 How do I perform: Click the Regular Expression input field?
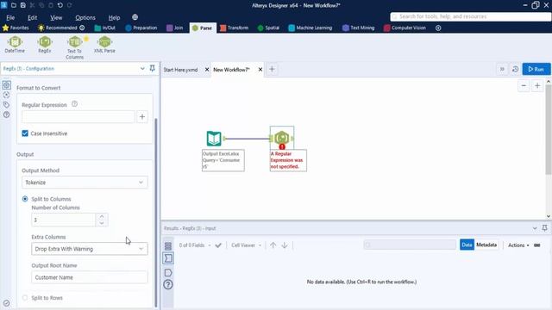pos(78,117)
